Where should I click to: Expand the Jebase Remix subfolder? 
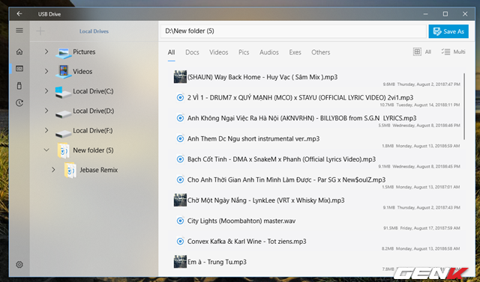point(53,170)
